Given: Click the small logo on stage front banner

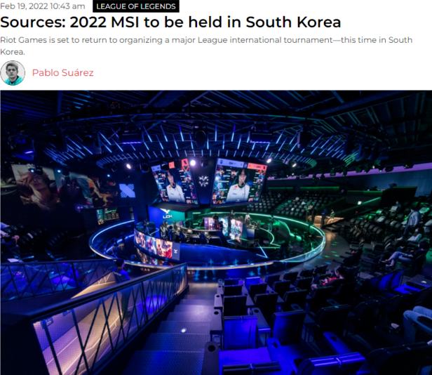Looking at the screenshot, I should 176,251.
